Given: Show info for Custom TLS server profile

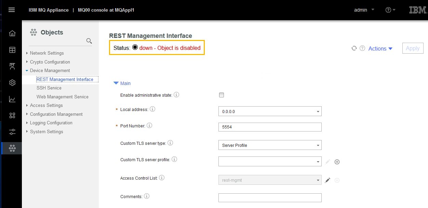Looking at the screenshot, I should click(x=174, y=159).
